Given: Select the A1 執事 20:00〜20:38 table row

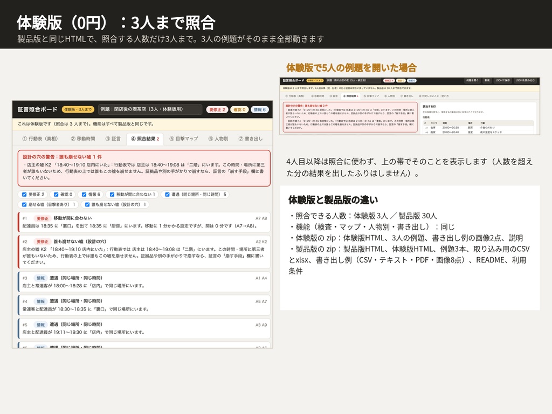Looking at the screenshot, I should tap(478, 128).
